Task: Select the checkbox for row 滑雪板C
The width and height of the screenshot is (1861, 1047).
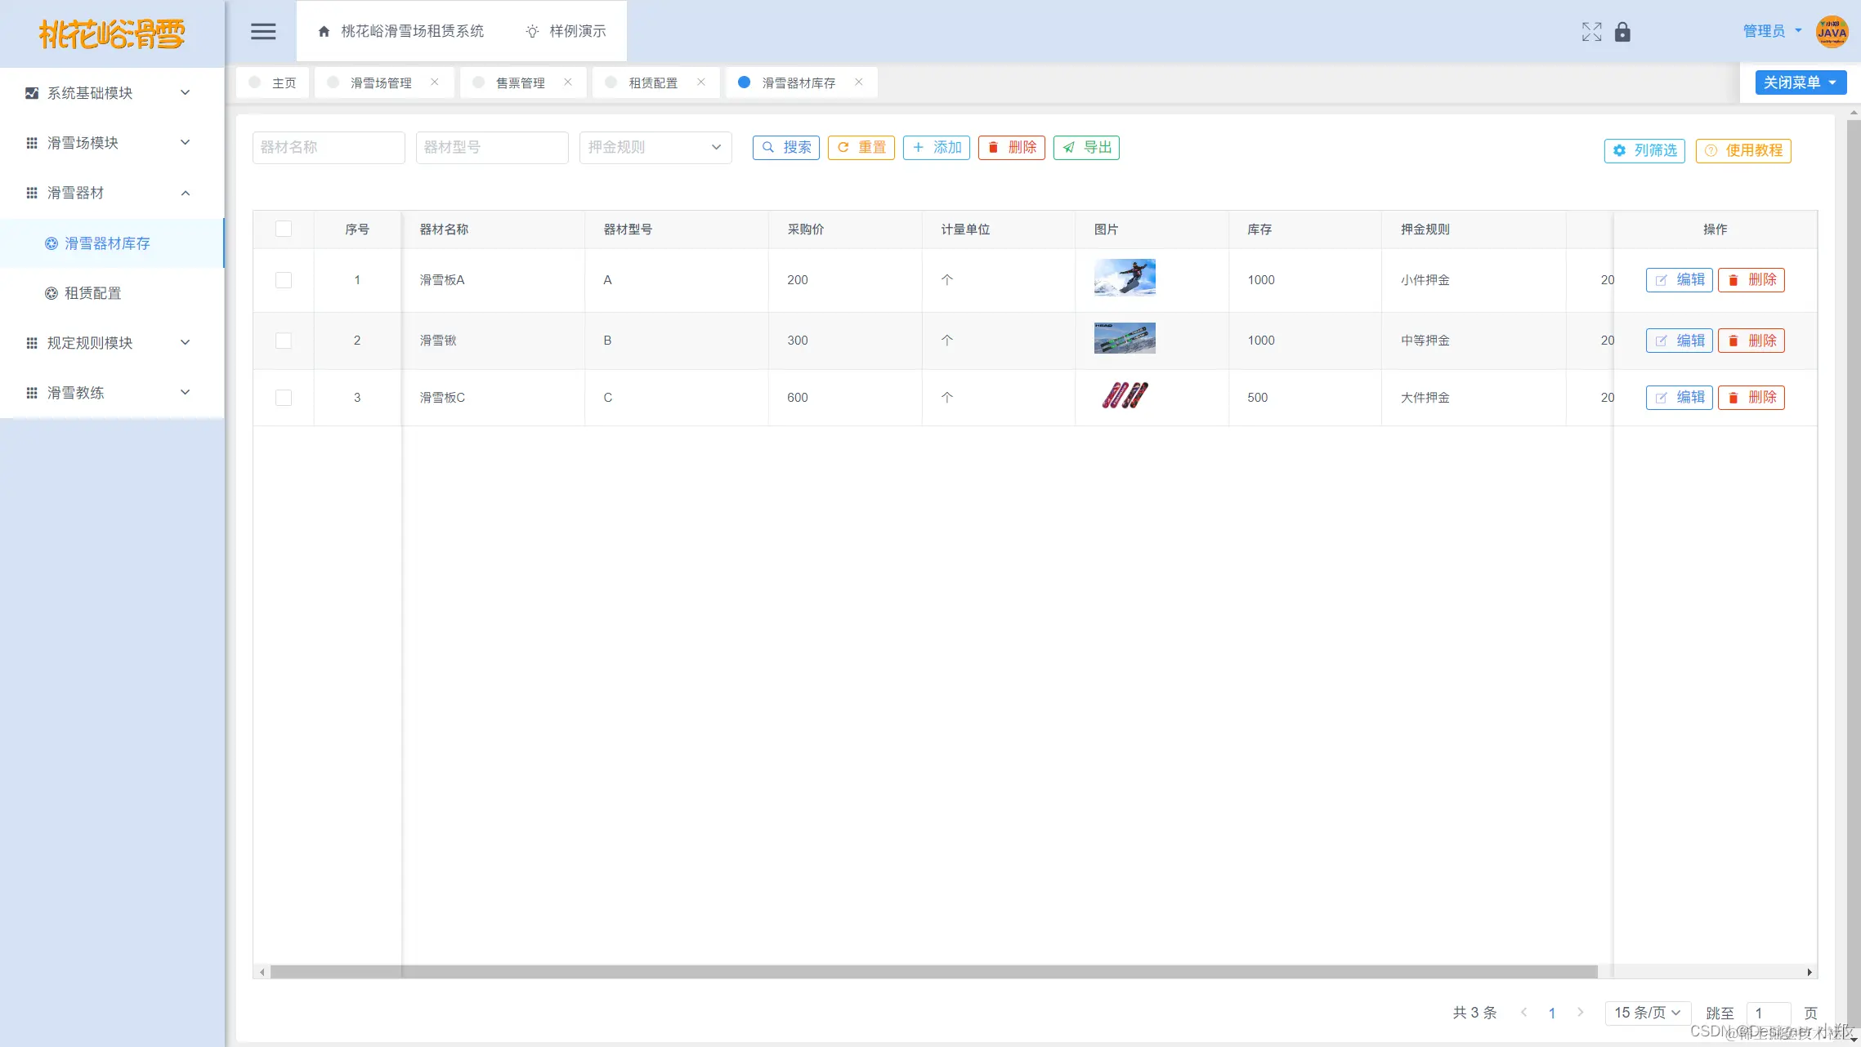Action: click(x=284, y=398)
